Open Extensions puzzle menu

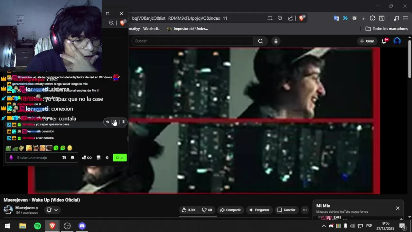373,18
